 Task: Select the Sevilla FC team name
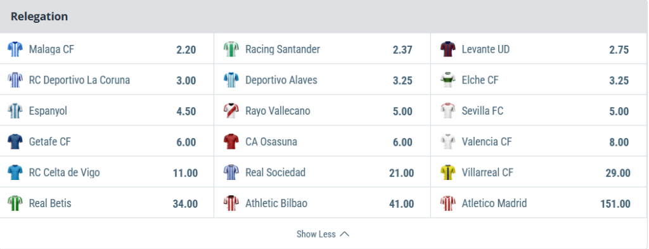coord(482,111)
